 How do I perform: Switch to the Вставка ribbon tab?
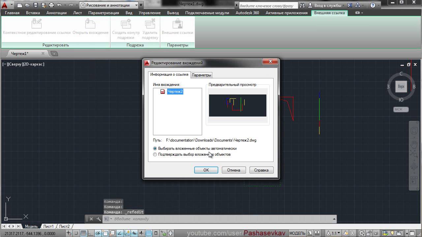tap(33, 13)
